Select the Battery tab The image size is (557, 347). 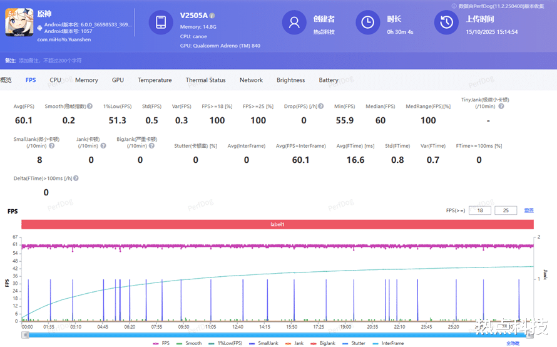pyautogui.click(x=329, y=80)
